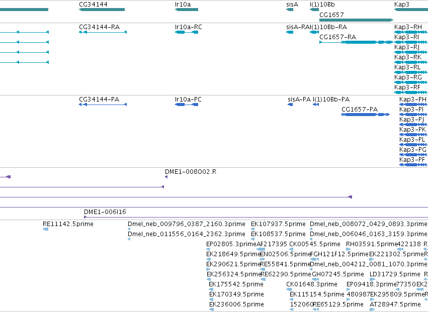Click the sisA-RA transcript label
The image size is (428, 312).
click(x=297, y=27)
